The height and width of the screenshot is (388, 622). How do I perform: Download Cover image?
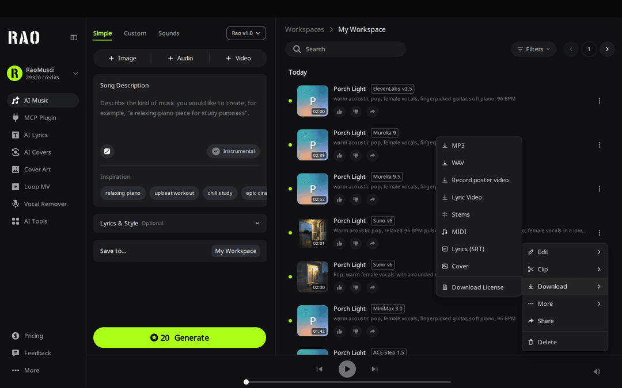point(479,267)
